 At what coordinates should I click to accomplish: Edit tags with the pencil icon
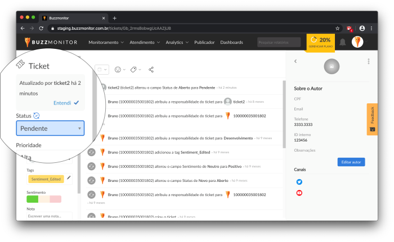pos(69,179)
